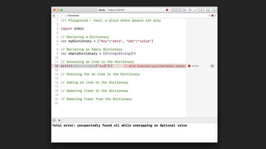Image resolution: width=266 pixels, height=149 pixels.
Task: Click line number 12 in the gutter
Action: 57,66
